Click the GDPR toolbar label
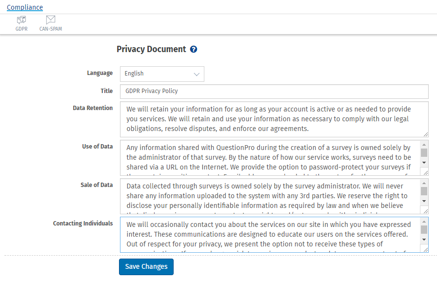The image size is (437, 281). click(x=21, y=29)
